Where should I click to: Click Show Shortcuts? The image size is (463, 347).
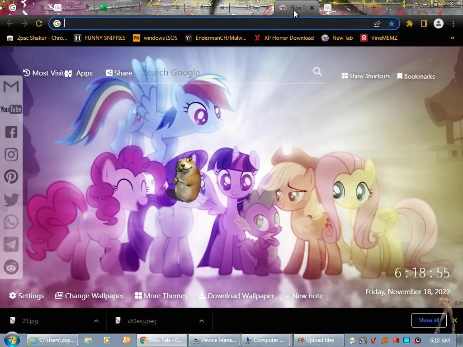coord(365,76)
